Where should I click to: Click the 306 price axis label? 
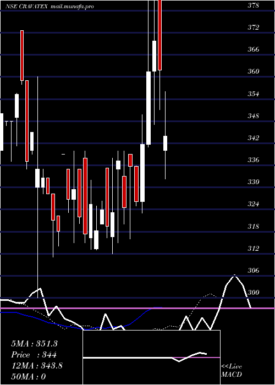tap(253, 271)
